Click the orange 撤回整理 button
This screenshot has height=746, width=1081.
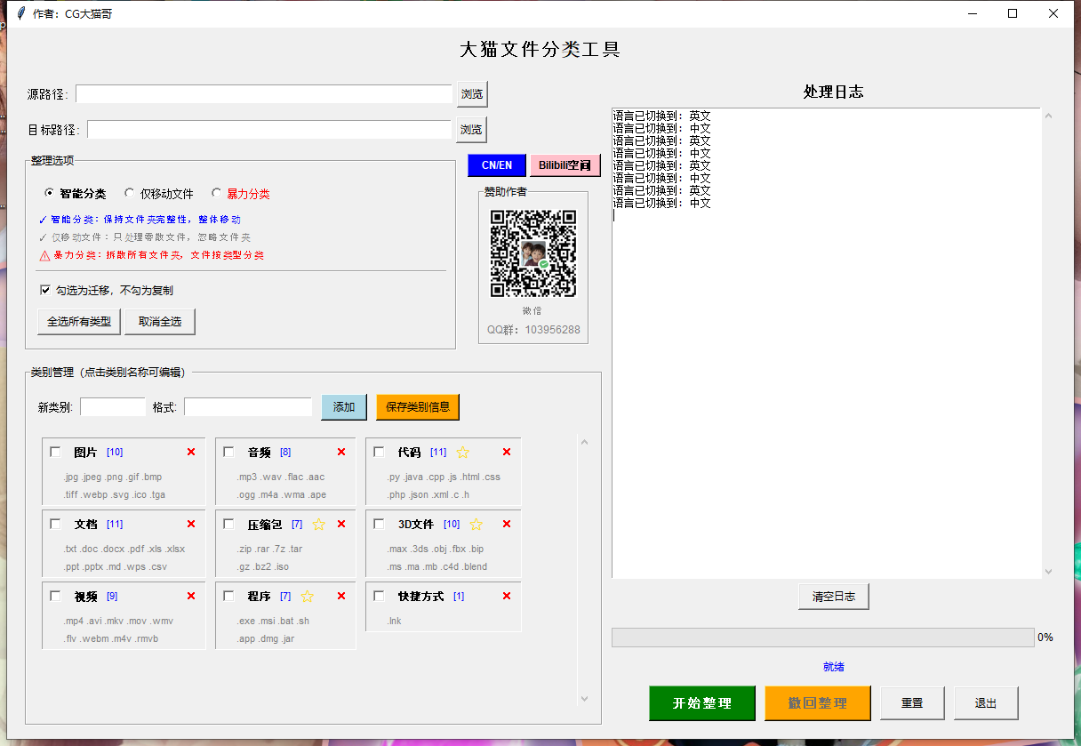pyautogui.click(x=817, y=702)
